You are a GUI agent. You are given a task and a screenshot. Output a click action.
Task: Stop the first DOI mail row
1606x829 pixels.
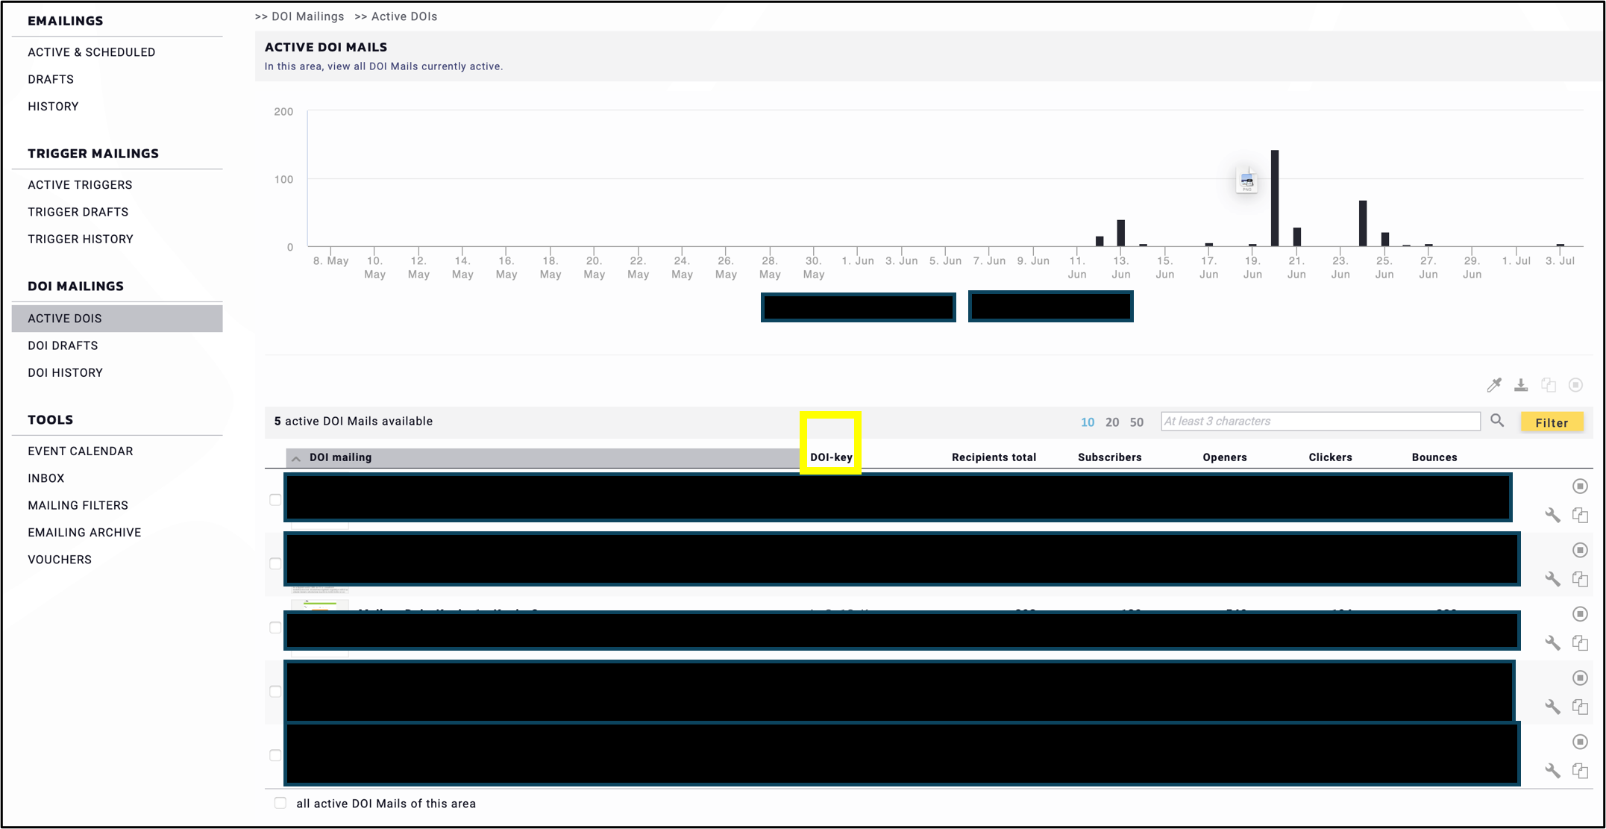coord(1579,487)
